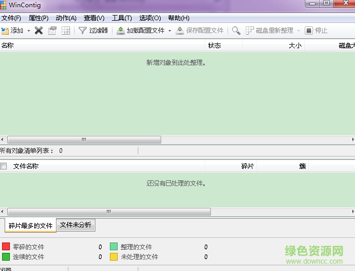Image resolution: width=355 pixels, height=271 pixels.
Task: Click the upper list's horizontal scrollbar thumb
Action: tap(84, 140)
